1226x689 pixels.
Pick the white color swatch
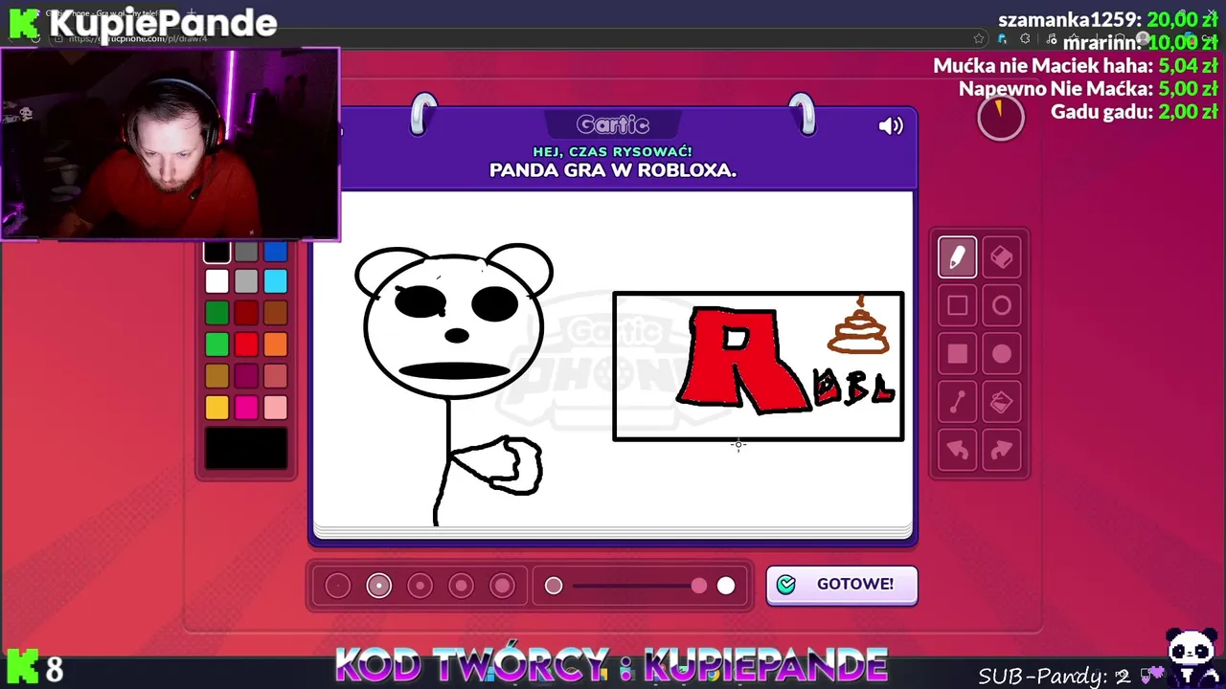(x=216, y=281)
